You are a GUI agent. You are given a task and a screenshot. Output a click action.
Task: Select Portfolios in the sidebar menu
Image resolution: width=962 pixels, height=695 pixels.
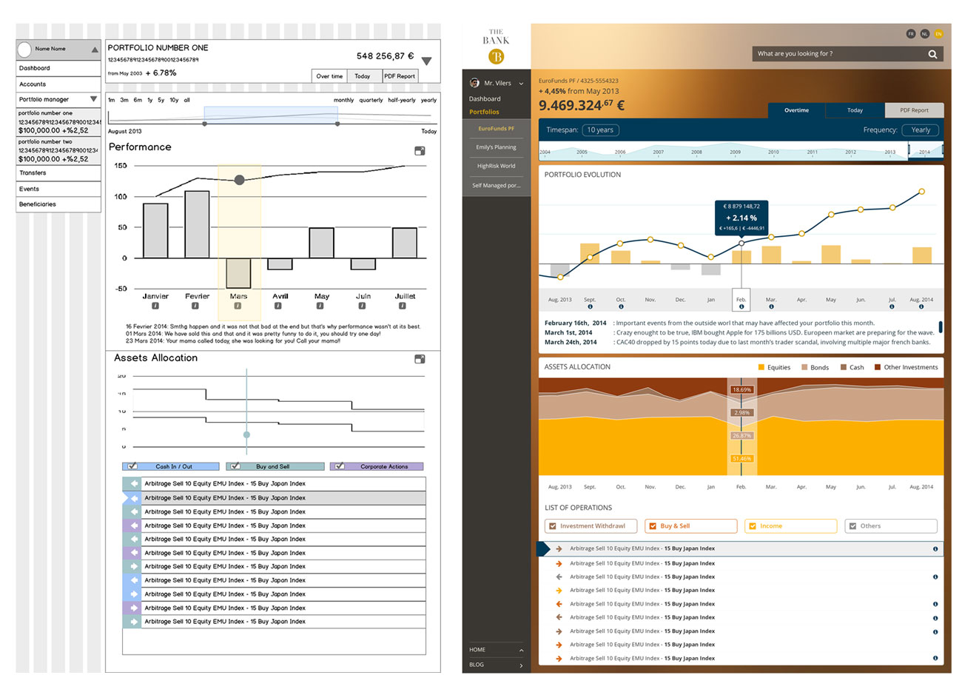(x=485, y=112)
